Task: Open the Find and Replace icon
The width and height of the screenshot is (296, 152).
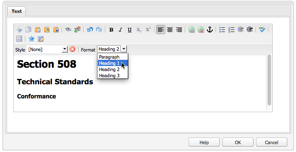Action: coord(77,29)
